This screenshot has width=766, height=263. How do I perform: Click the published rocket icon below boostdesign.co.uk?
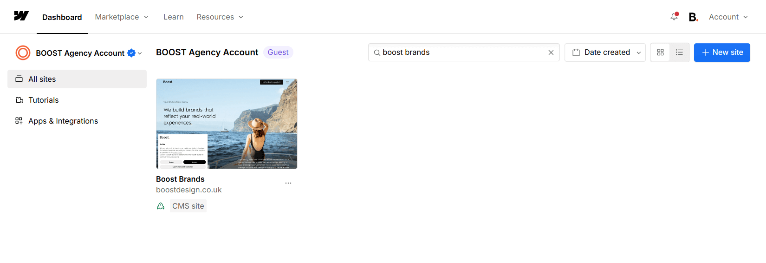point(161,206)
